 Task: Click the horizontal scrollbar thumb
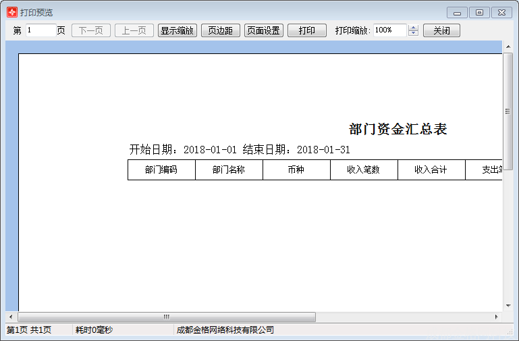(166, 317)
